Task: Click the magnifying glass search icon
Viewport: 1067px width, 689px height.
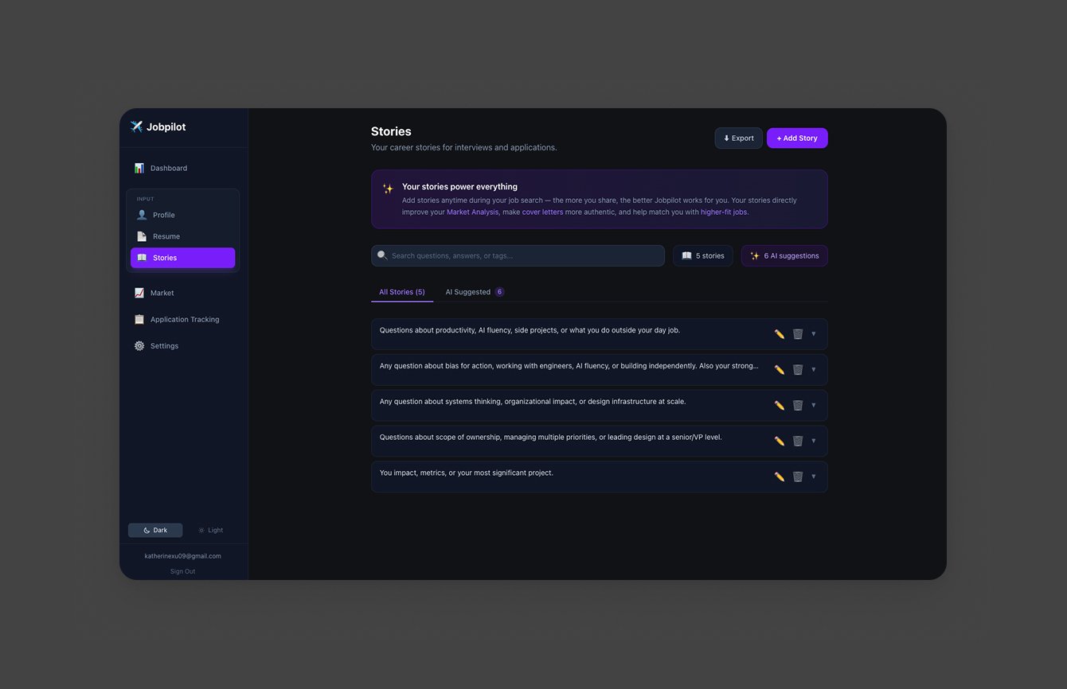Action: click(x=382, y=255)
